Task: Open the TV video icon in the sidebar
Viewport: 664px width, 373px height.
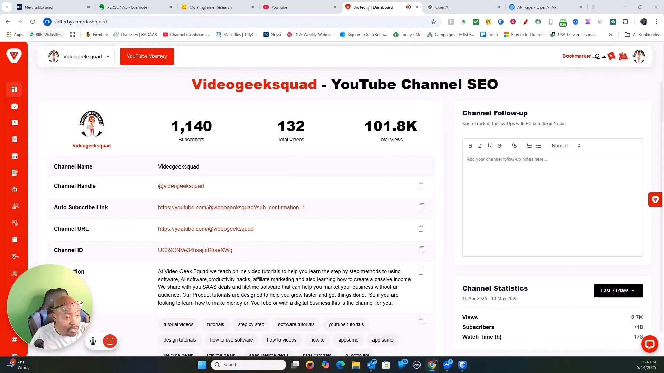Action: (14, 106)
